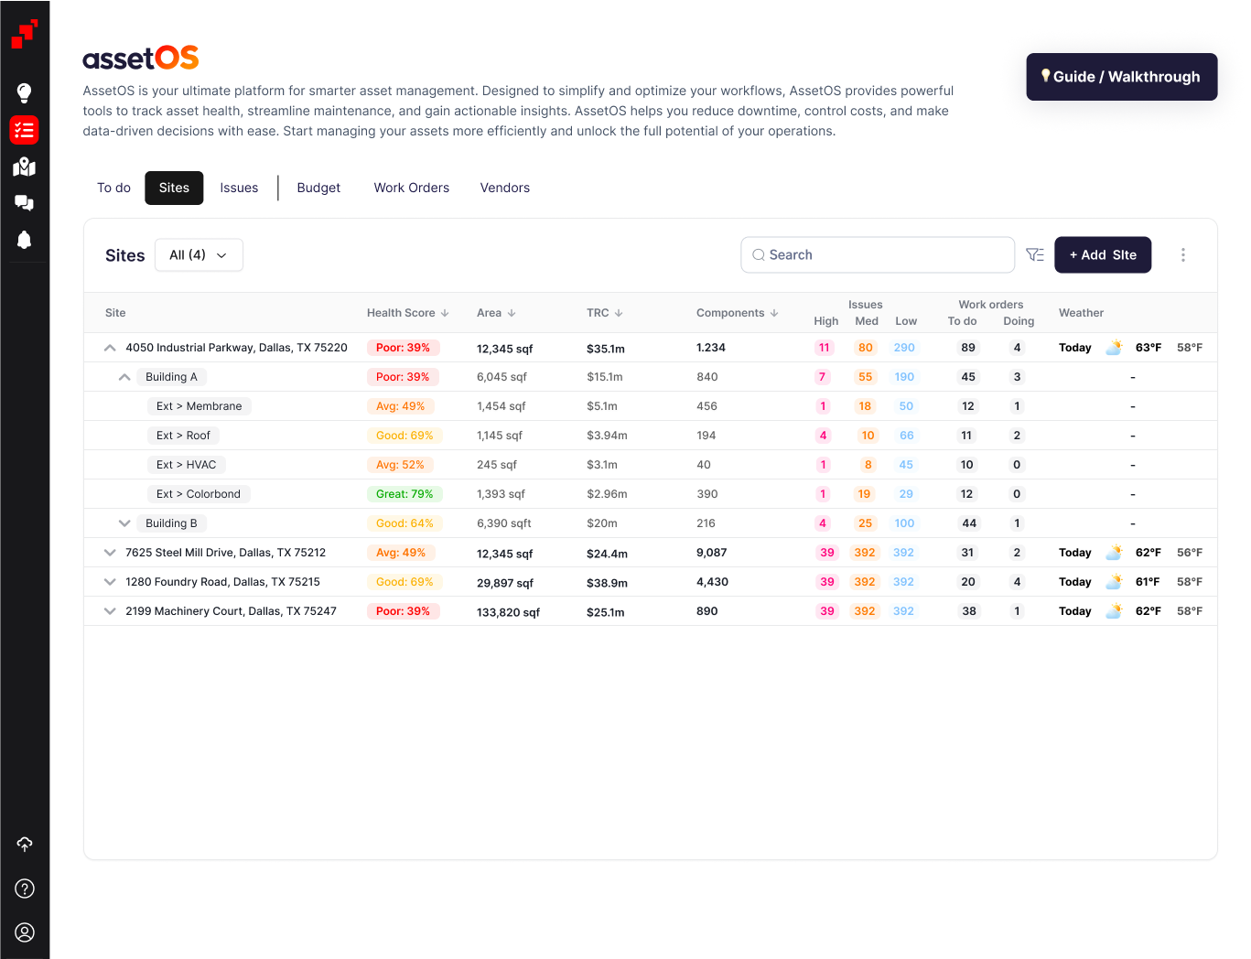Expand the Building B row
The width and height of the screenshot is (1251, 959).
[124, 523]
